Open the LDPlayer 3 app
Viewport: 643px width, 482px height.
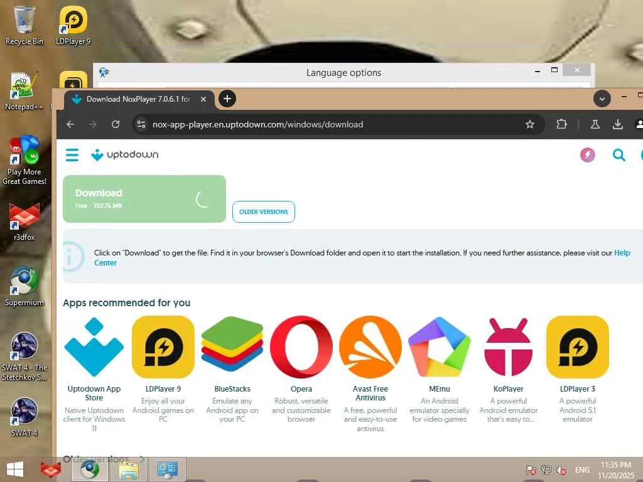tap(578, 369)
